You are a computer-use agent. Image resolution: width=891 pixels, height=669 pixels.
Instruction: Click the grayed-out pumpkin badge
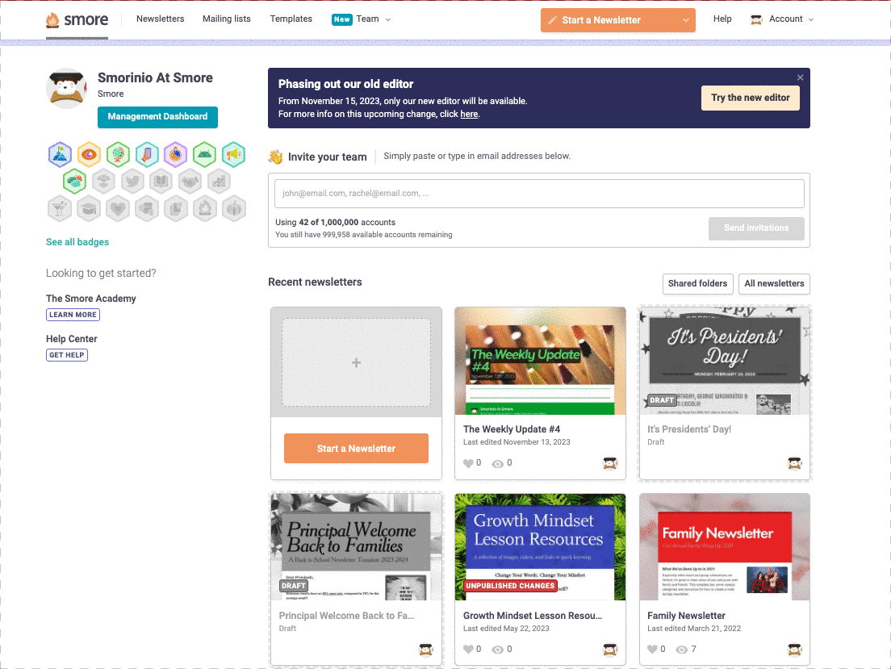(x=233, y=208)
